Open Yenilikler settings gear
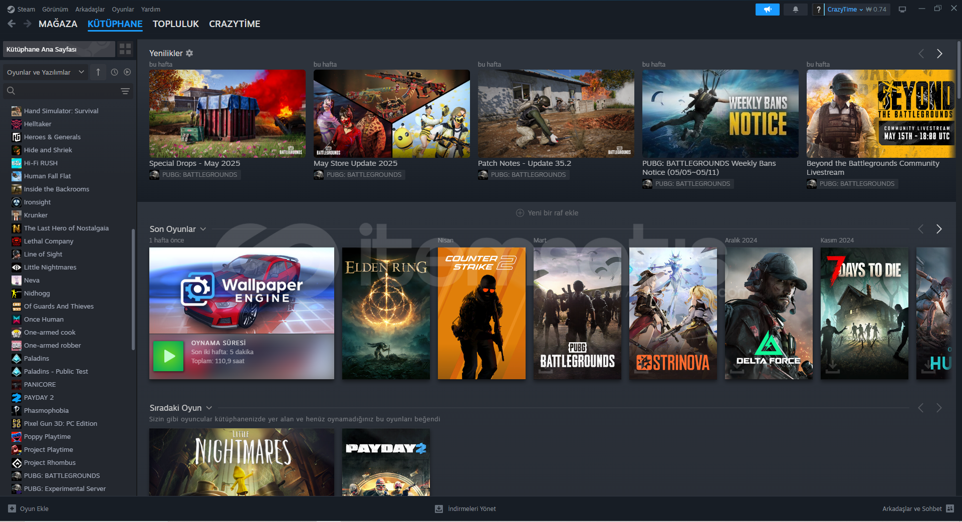 189,53
